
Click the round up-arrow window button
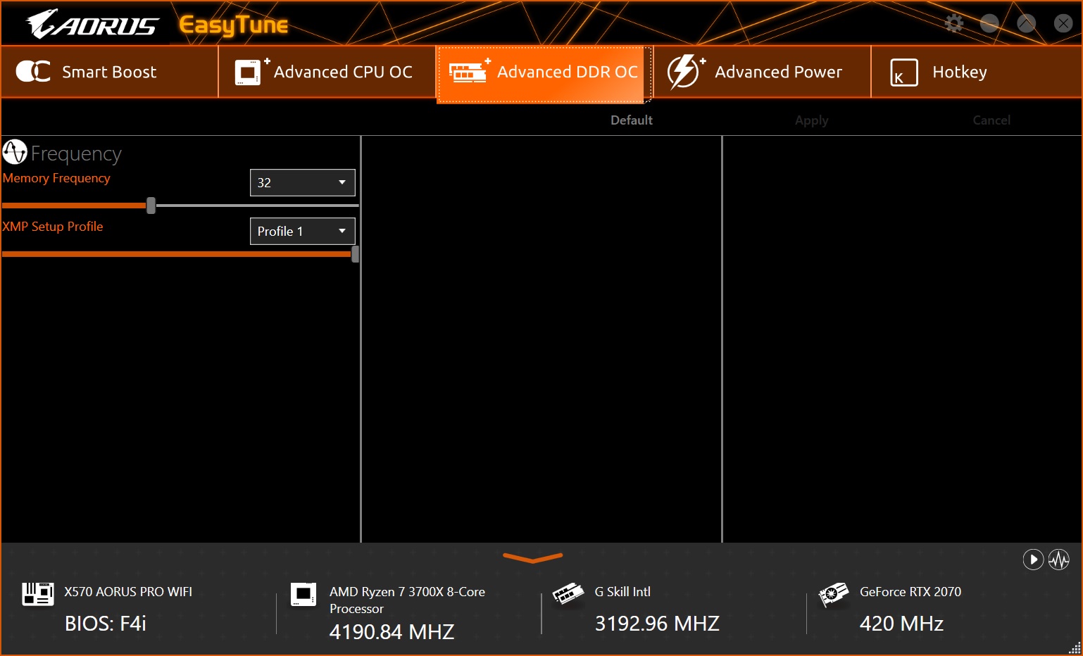click(x=1027, y=23)
